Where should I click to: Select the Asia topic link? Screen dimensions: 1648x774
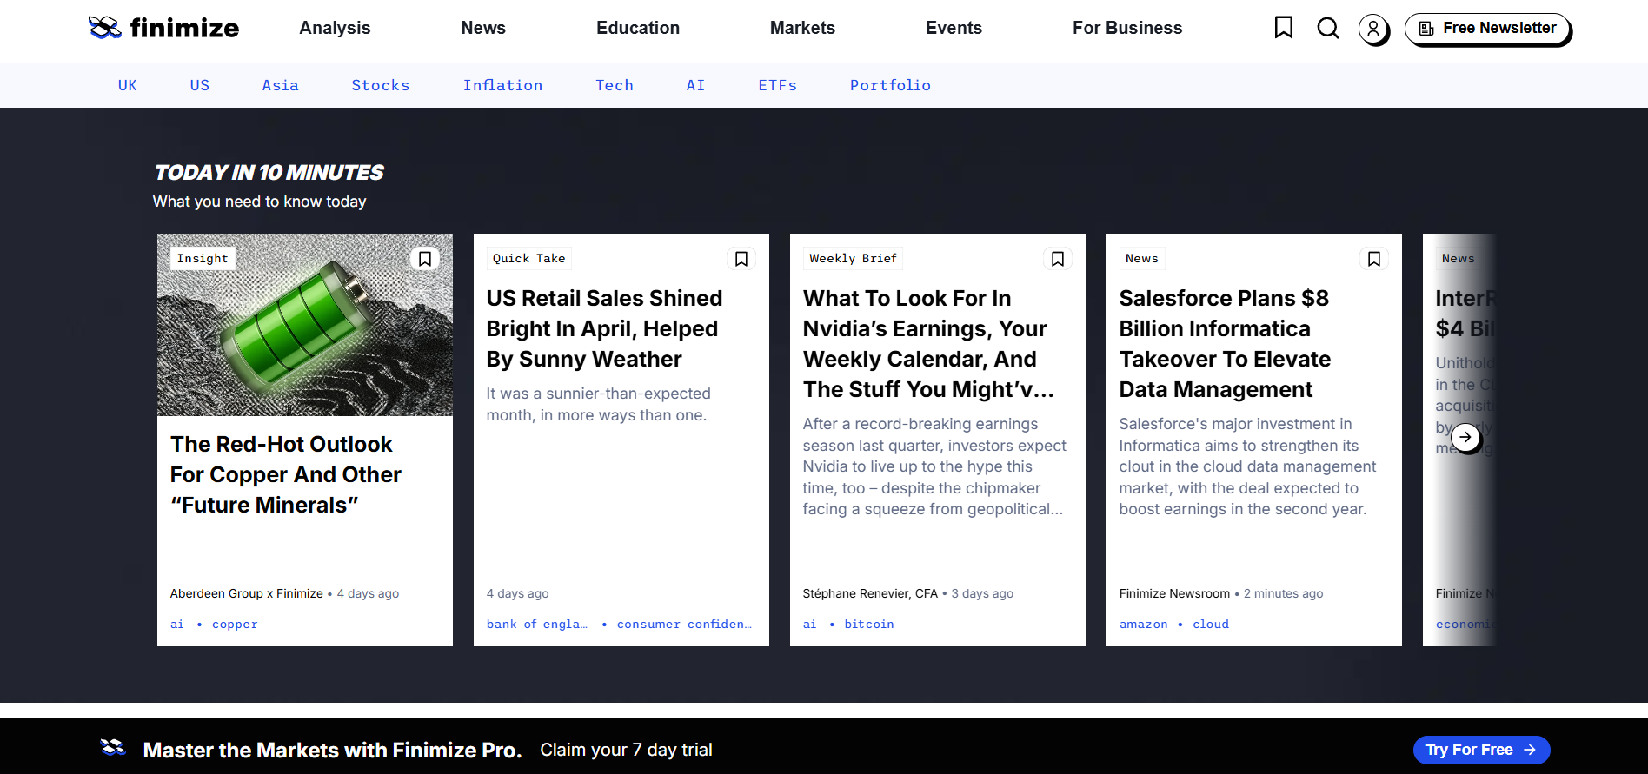pyautogui.click(x=280, y=85)
